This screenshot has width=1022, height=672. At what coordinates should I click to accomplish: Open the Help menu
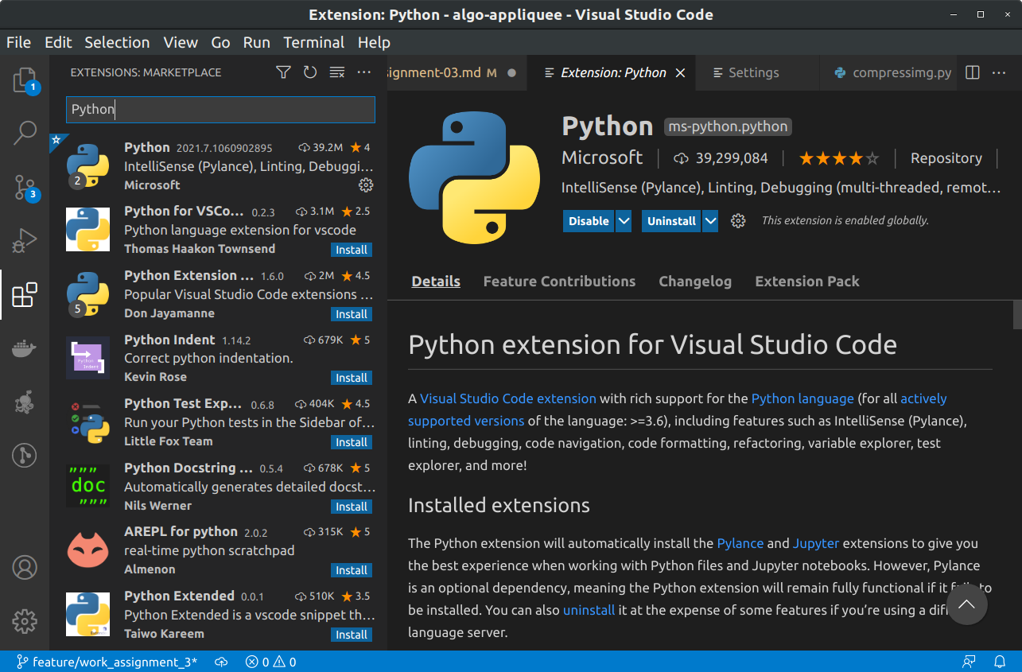[x=374, y=42]
